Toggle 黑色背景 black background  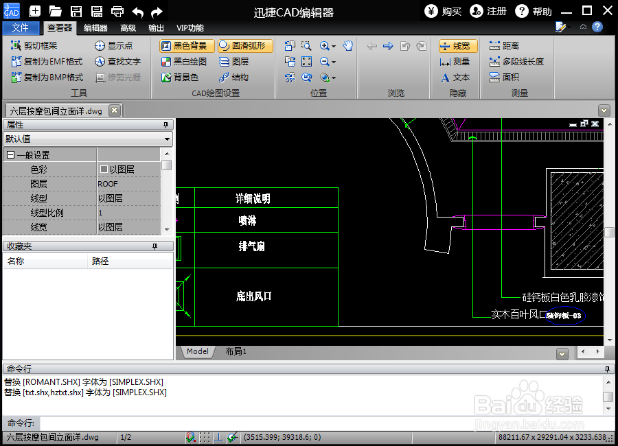[x=186, y=46]
